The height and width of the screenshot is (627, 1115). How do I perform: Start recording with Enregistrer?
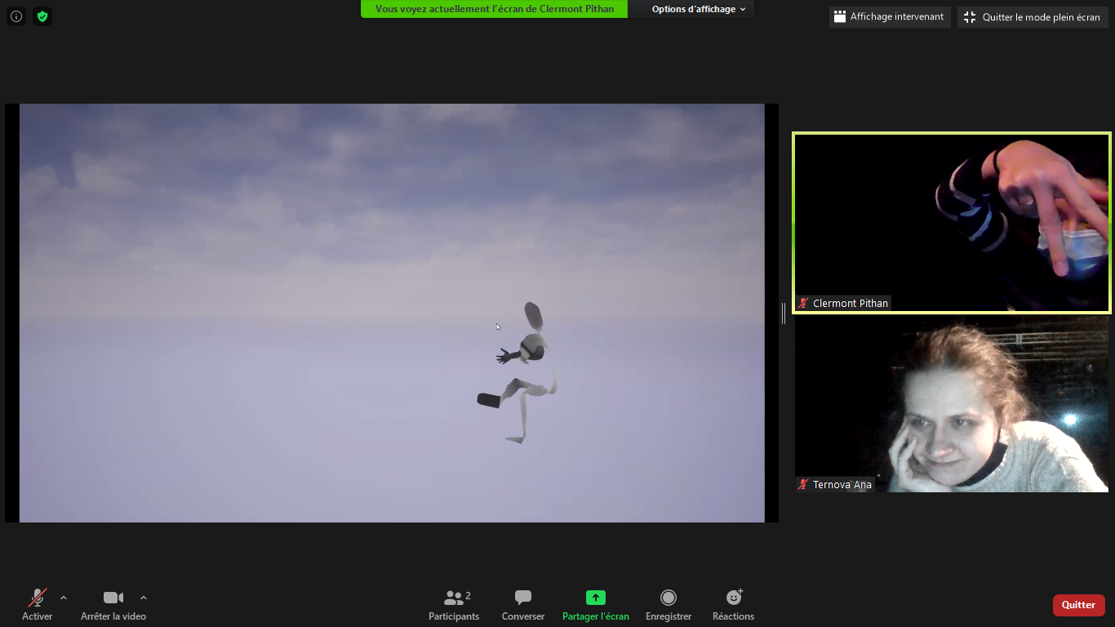[x=669, y=605]
